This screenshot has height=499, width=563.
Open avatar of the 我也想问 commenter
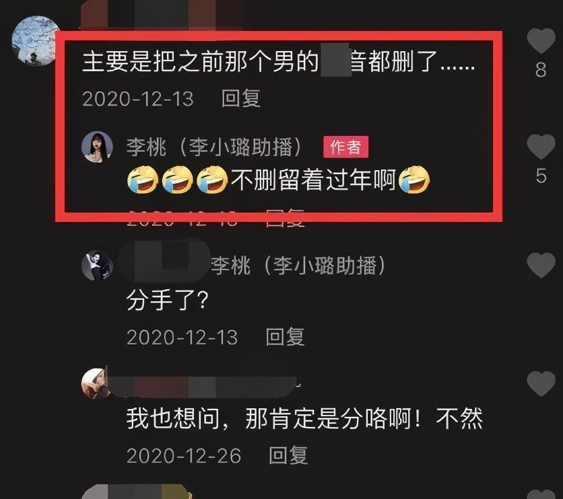tap(96, 383)
